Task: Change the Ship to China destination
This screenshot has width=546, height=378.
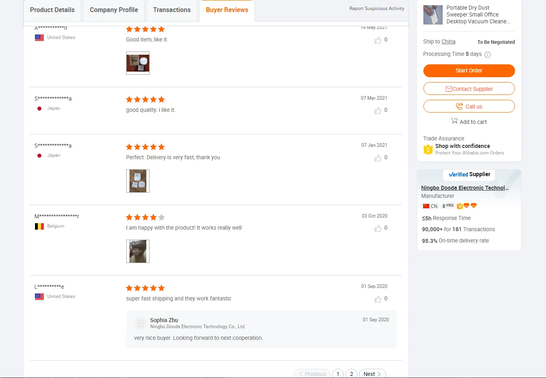Action: (448, 41)
